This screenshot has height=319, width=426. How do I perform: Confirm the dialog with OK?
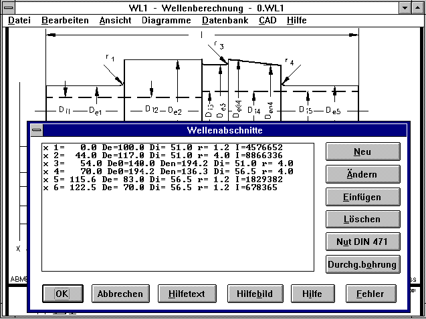[x=62, y=294]
